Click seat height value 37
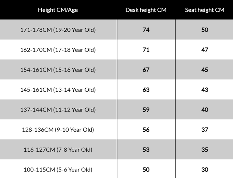The height and width of the screenshot is (178, 233). [205, 130]
